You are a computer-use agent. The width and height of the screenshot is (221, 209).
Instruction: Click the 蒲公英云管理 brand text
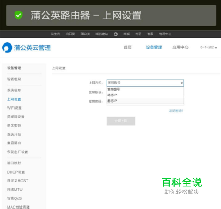(x=32, y=48)
